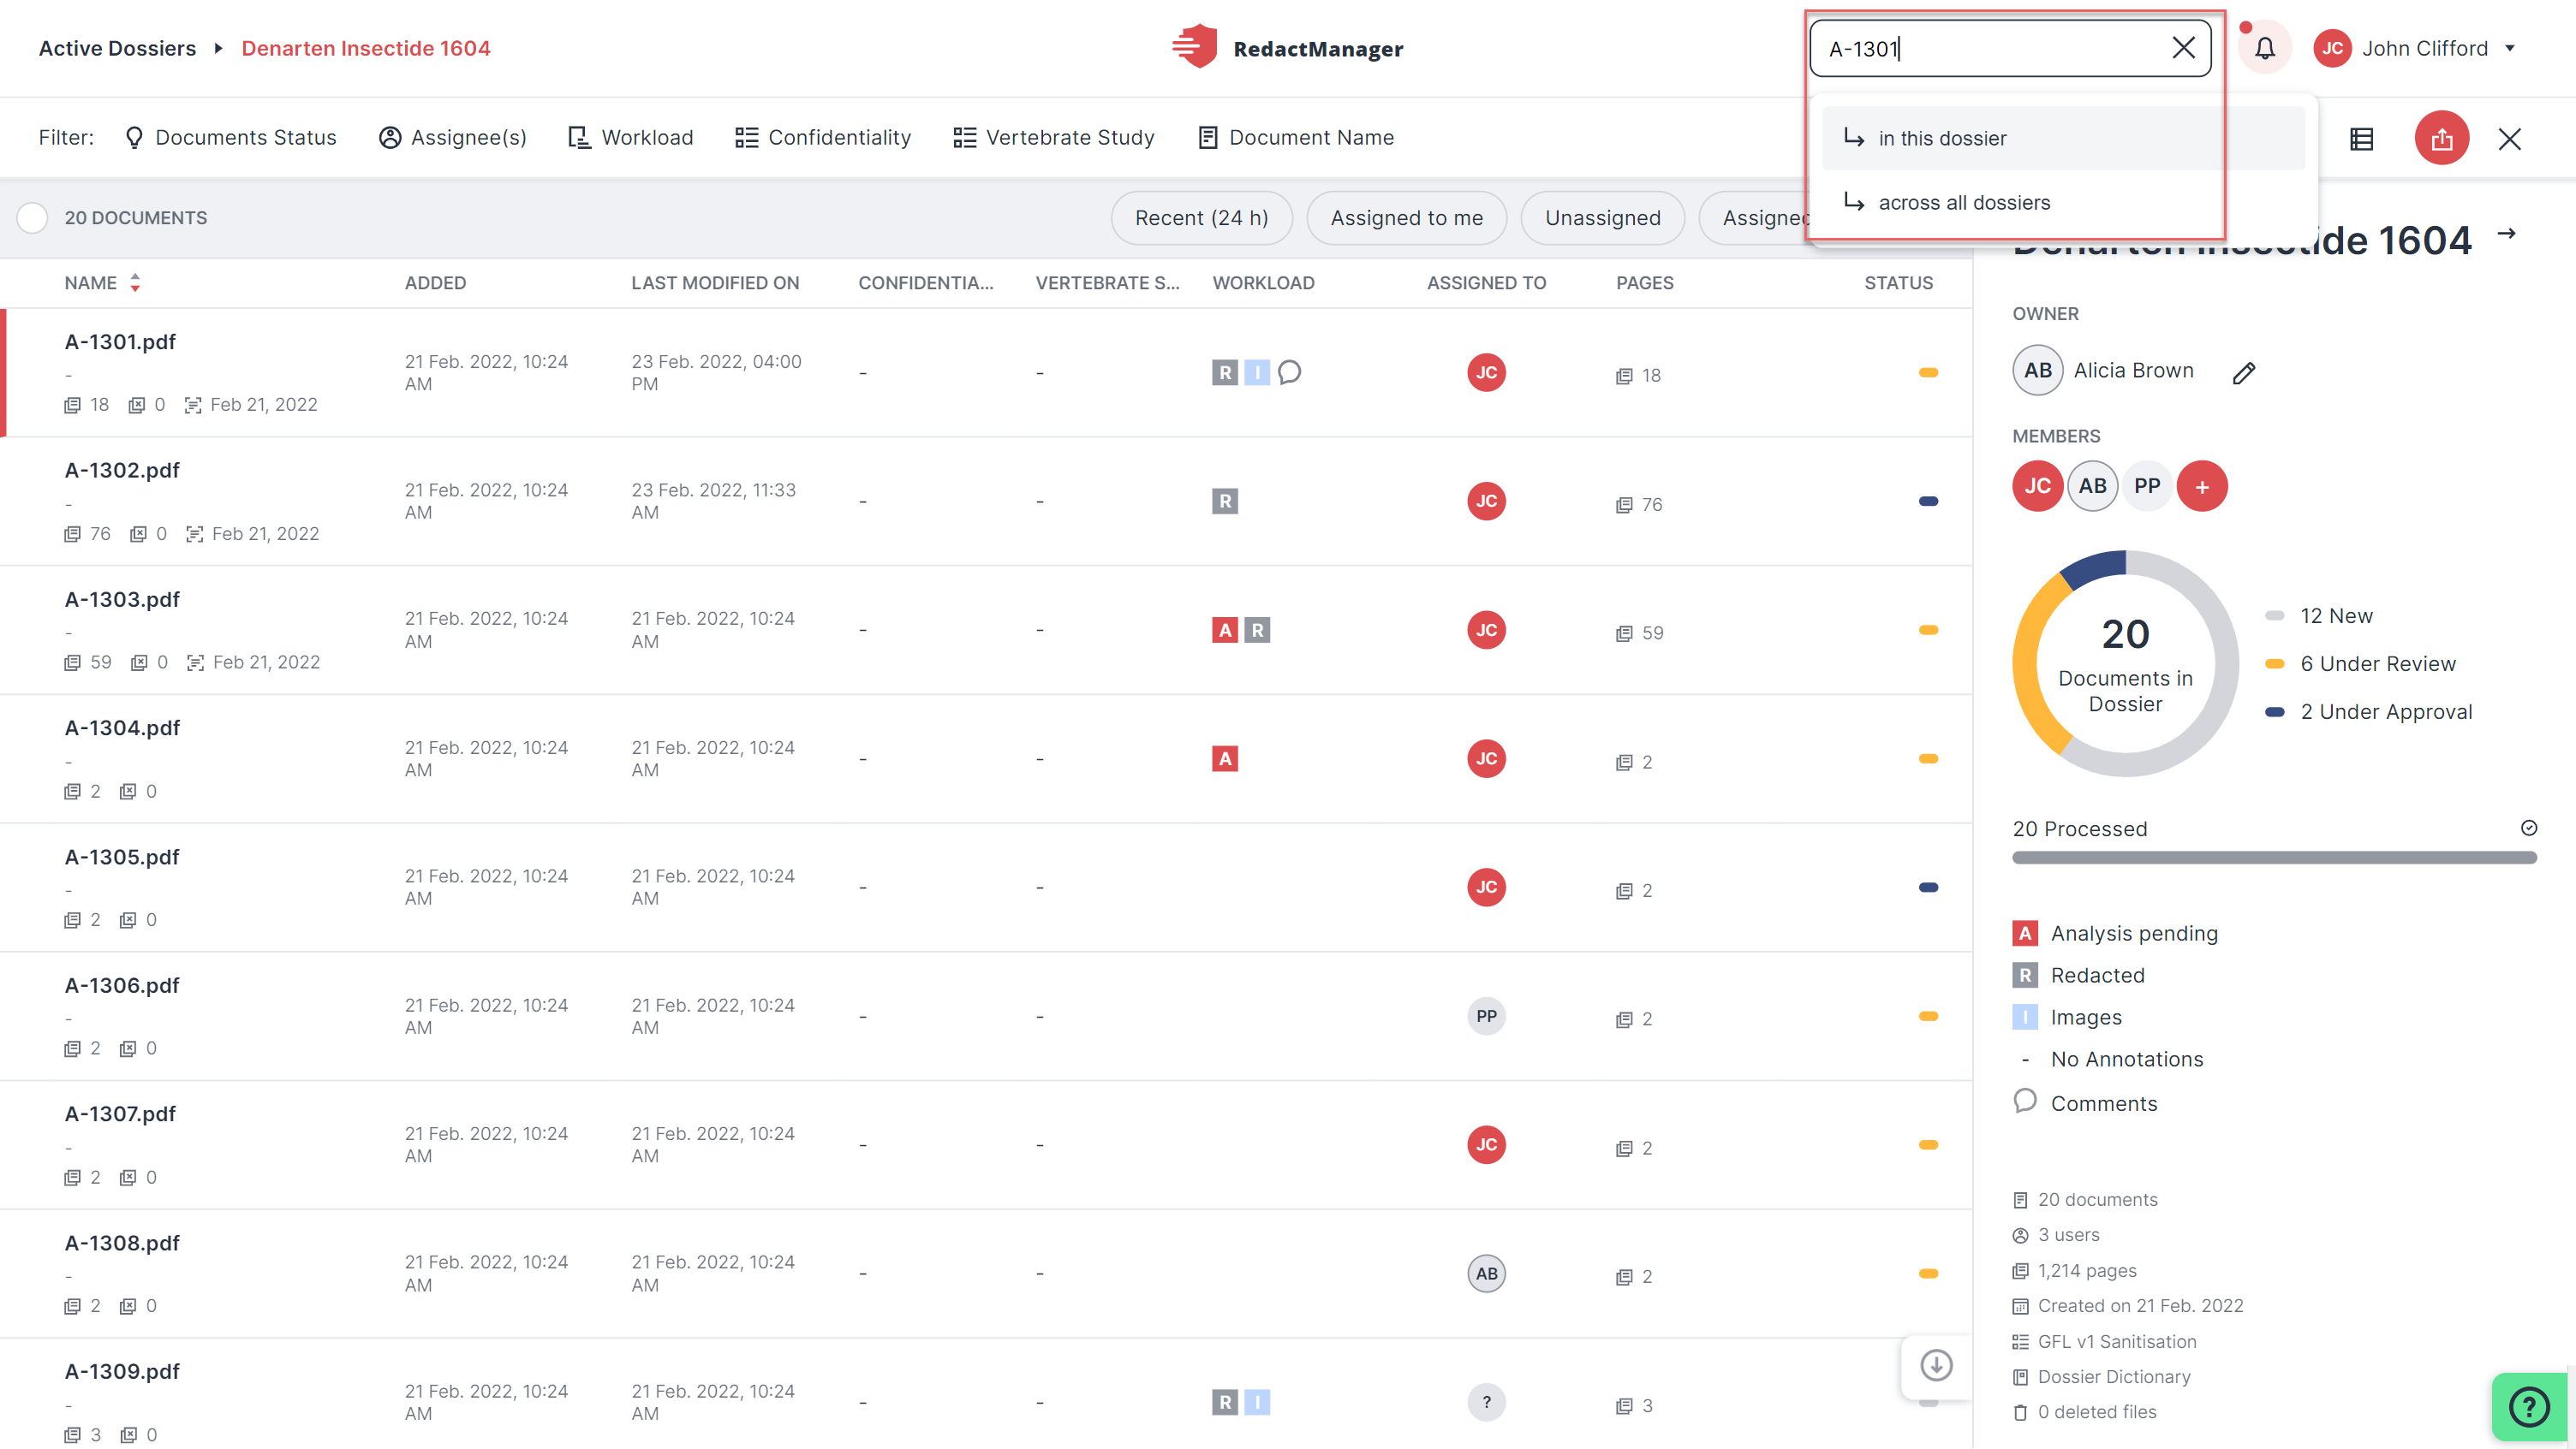Filter by '12 New' legend entry
Viewport: 2576px width, 1449px height.
[x=2319, y=616]
